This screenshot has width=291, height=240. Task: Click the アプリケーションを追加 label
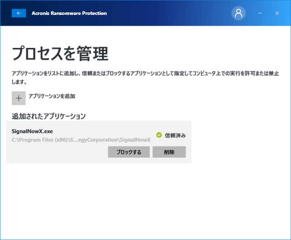pos(52,96)
